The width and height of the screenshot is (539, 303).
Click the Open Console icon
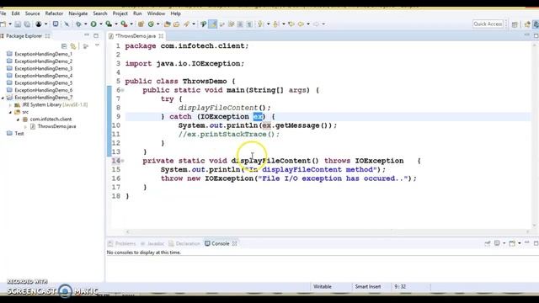coord(512,243)
